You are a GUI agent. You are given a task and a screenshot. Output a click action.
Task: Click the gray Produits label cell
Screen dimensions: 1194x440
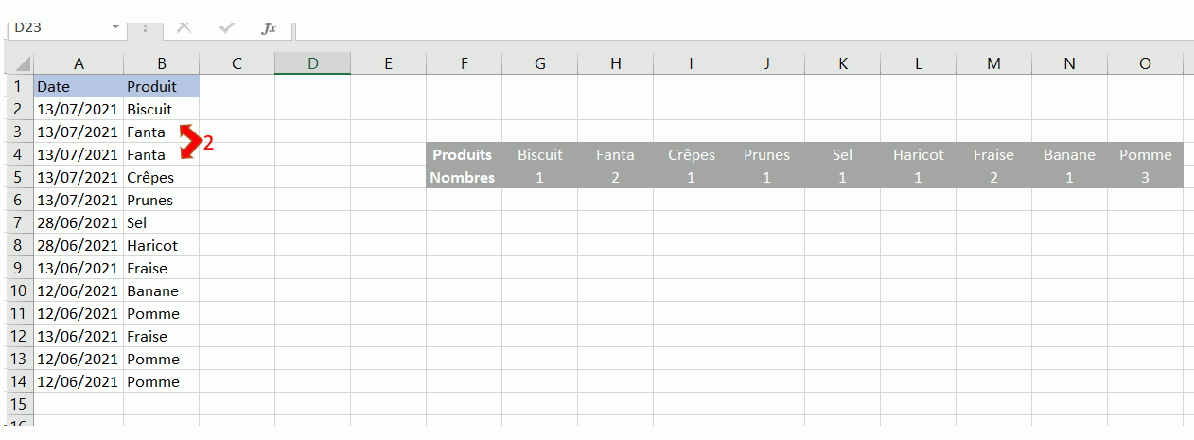[x=463, y=155]
